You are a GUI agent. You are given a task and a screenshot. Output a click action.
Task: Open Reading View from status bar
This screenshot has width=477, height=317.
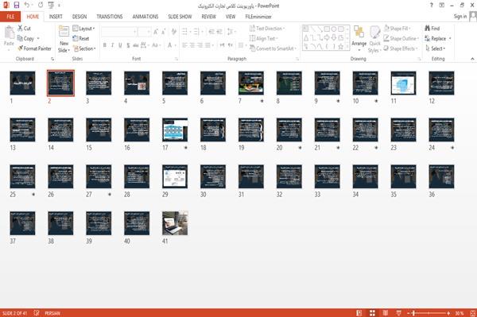click(386, 313)
